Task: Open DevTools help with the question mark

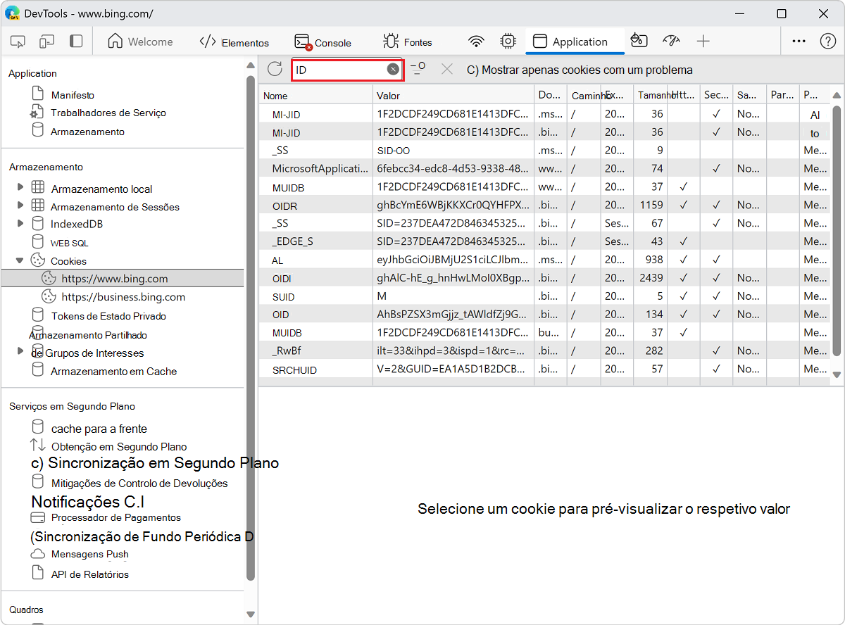Action: click(827, 41)
